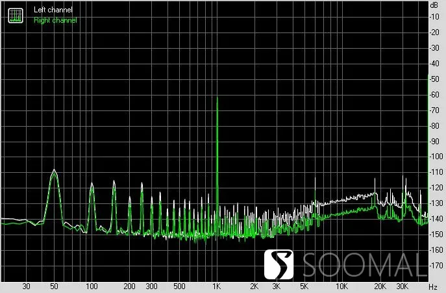
Task: Click the -110 dB axis label
Action: click(x=436, y=172)
